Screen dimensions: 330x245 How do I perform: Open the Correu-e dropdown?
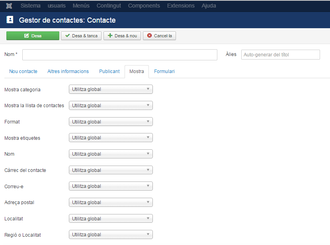point(111,186)
